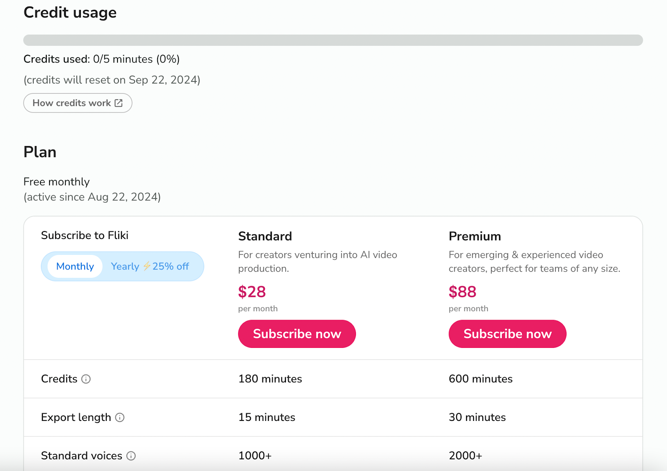Image resolution: width=667 pixels, height=471 pixels.
Task: Click the $88 Premium price
Action: (462, 292)
